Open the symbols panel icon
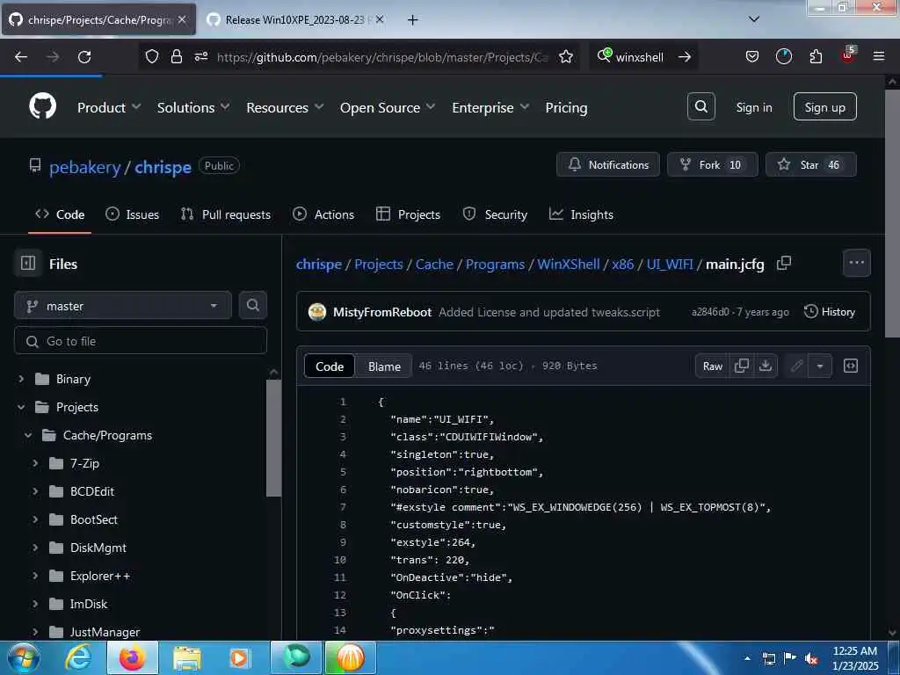Viewport: 900px width, 675px height. click(851, 366)
